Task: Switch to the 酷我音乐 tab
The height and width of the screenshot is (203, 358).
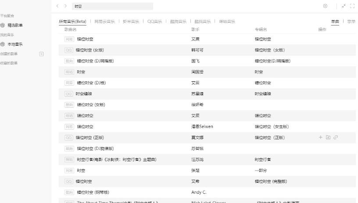Action: coord(203,22)
